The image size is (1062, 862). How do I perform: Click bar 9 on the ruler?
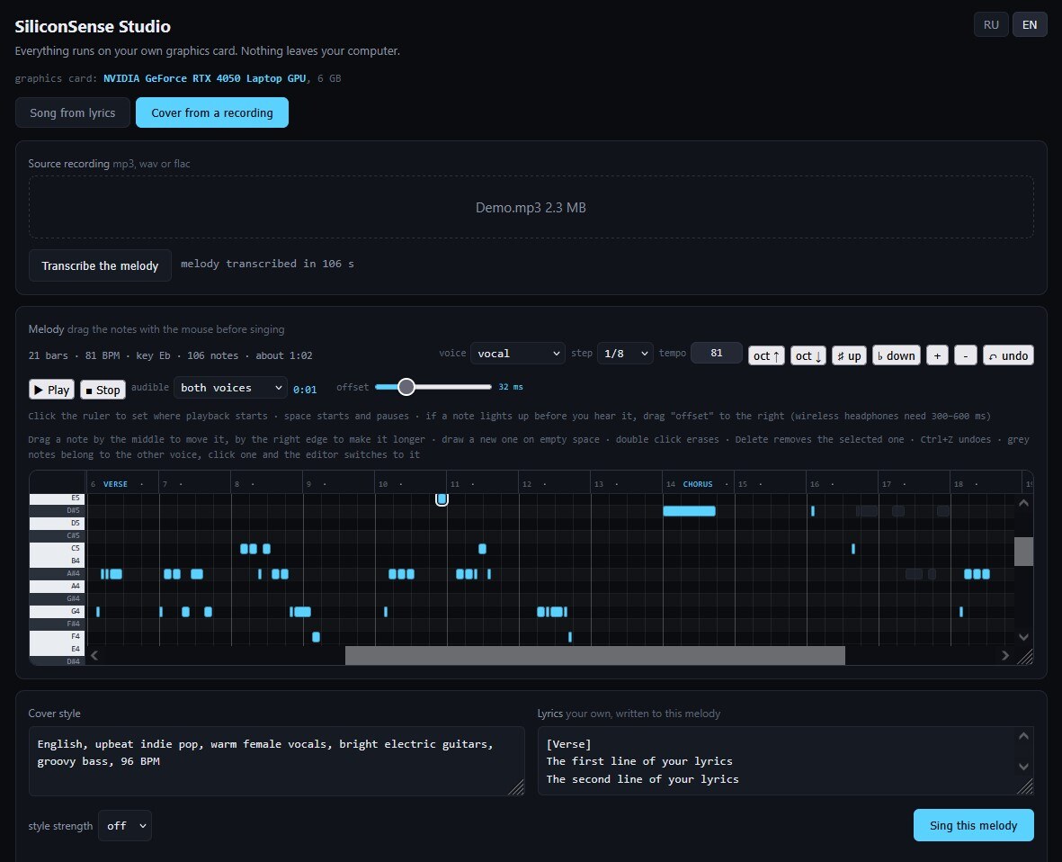point(308,484)
